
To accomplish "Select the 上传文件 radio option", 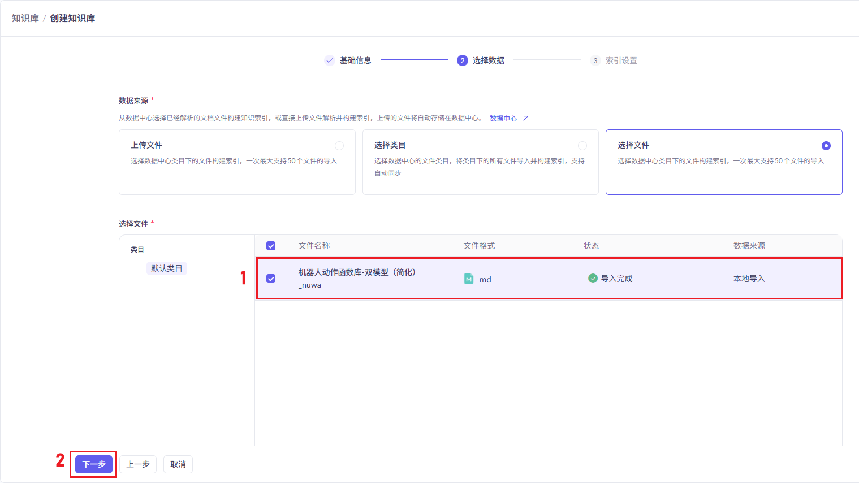I will 339,146.
